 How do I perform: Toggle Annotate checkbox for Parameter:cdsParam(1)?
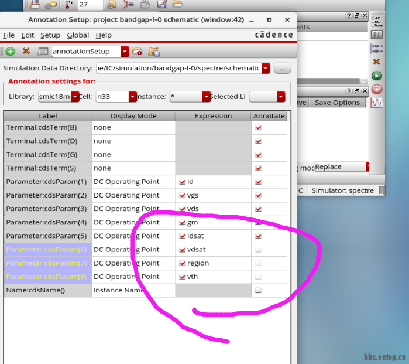point(258,182)
